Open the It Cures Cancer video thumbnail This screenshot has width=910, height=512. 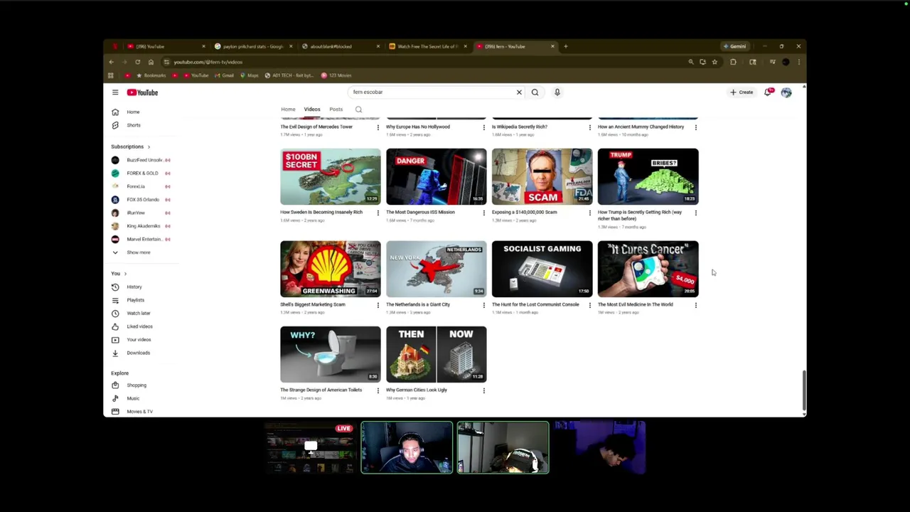[648, 269]
